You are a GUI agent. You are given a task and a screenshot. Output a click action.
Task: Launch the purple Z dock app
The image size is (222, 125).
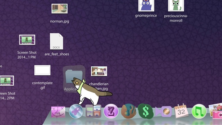[111, 111]
